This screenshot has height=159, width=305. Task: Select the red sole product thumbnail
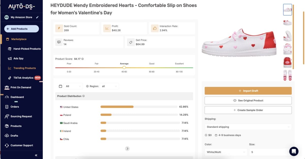coord(287,62)
